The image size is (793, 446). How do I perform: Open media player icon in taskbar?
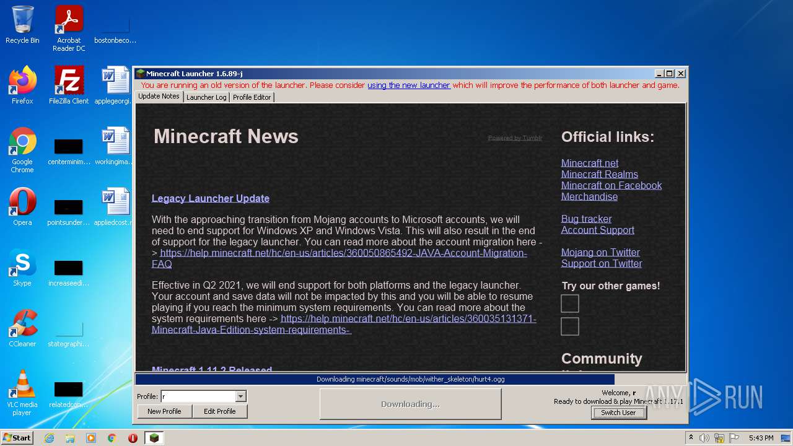tap(91, 438)
